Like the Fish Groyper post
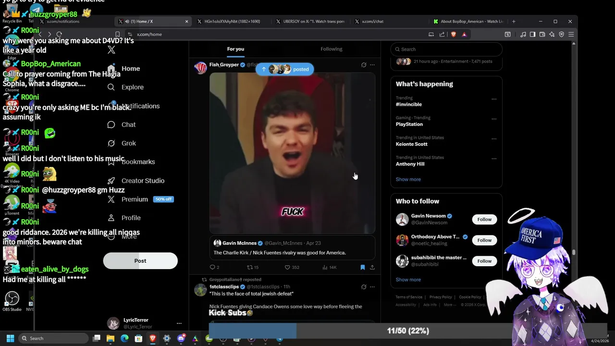 (292, 267)
